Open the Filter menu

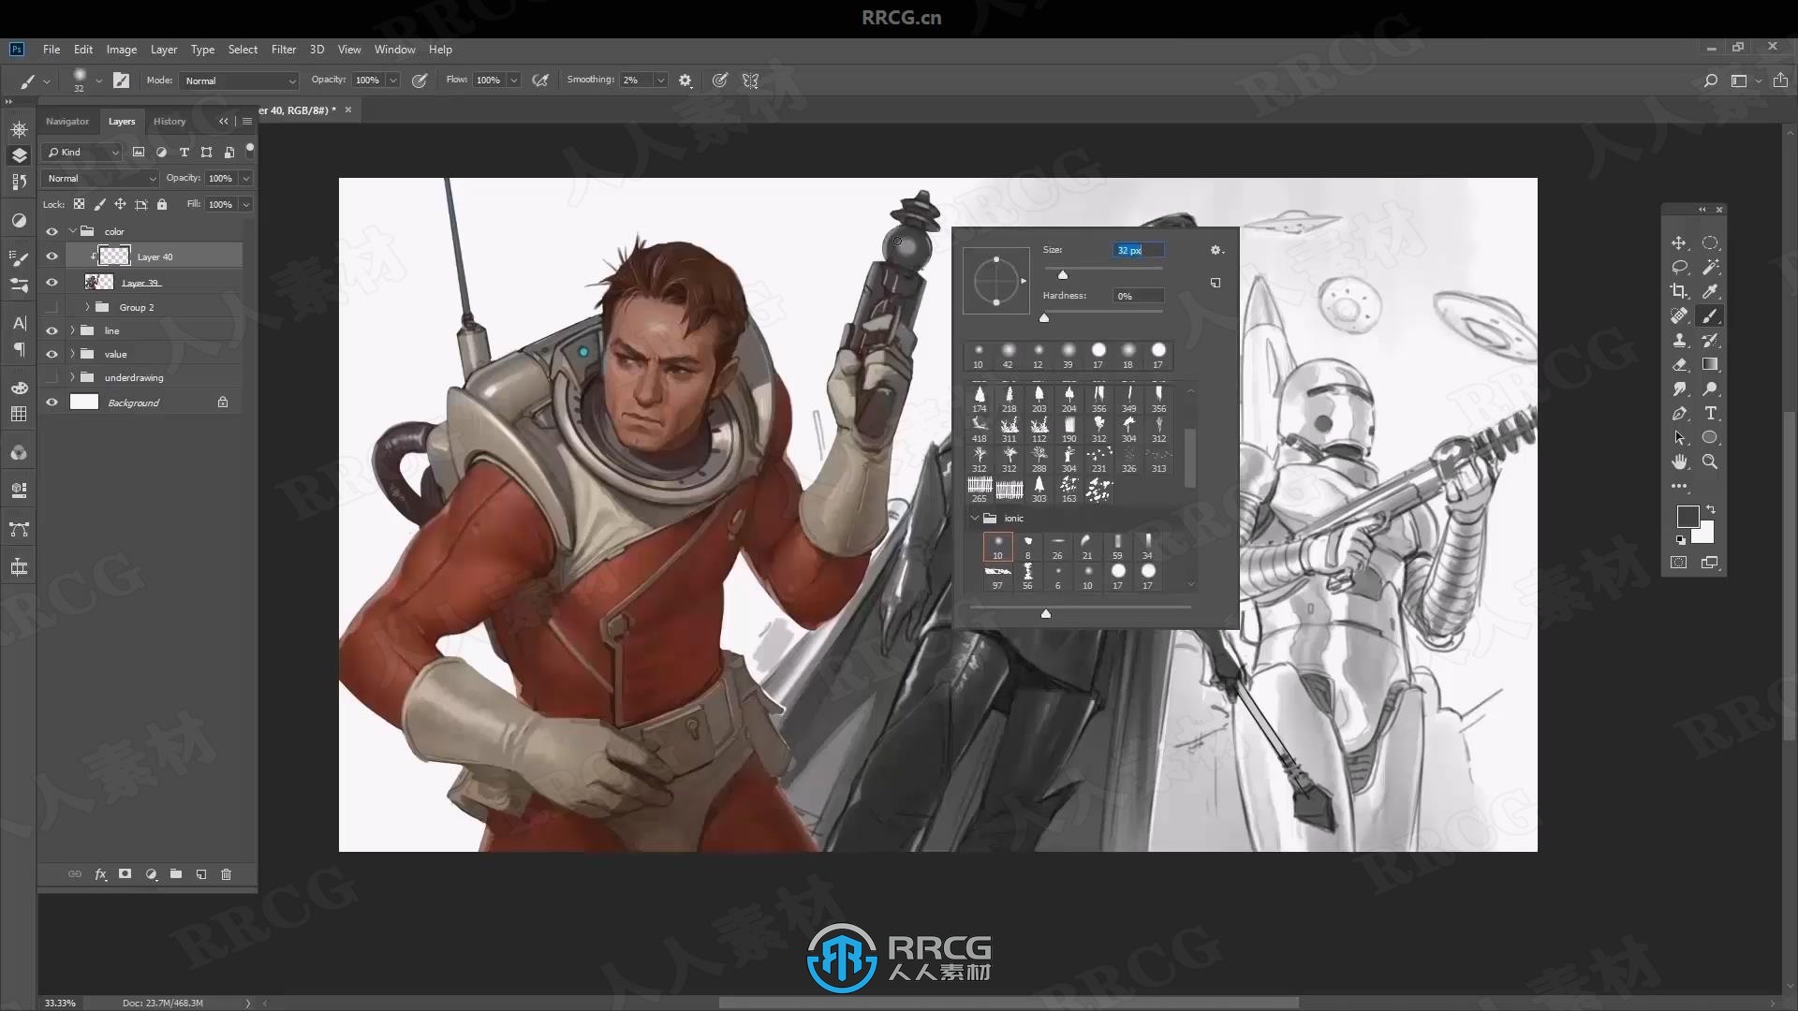click(284, 50)
